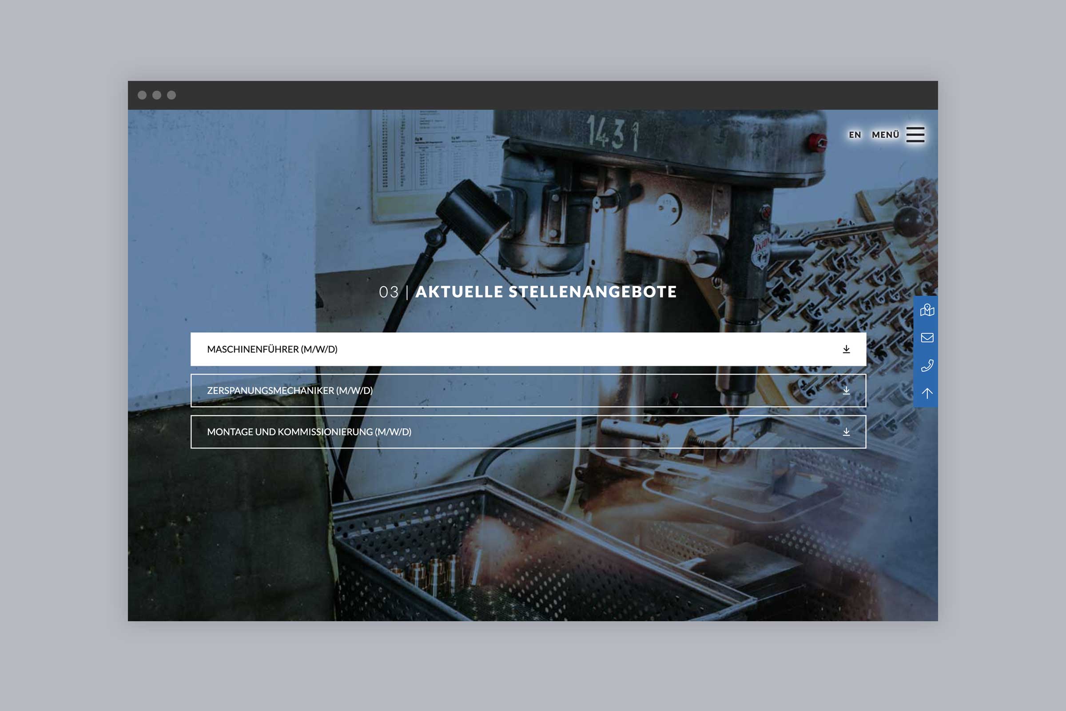Click the MENÜ label
This screenshot has width=1066, height=711.
tap(885, 135)
